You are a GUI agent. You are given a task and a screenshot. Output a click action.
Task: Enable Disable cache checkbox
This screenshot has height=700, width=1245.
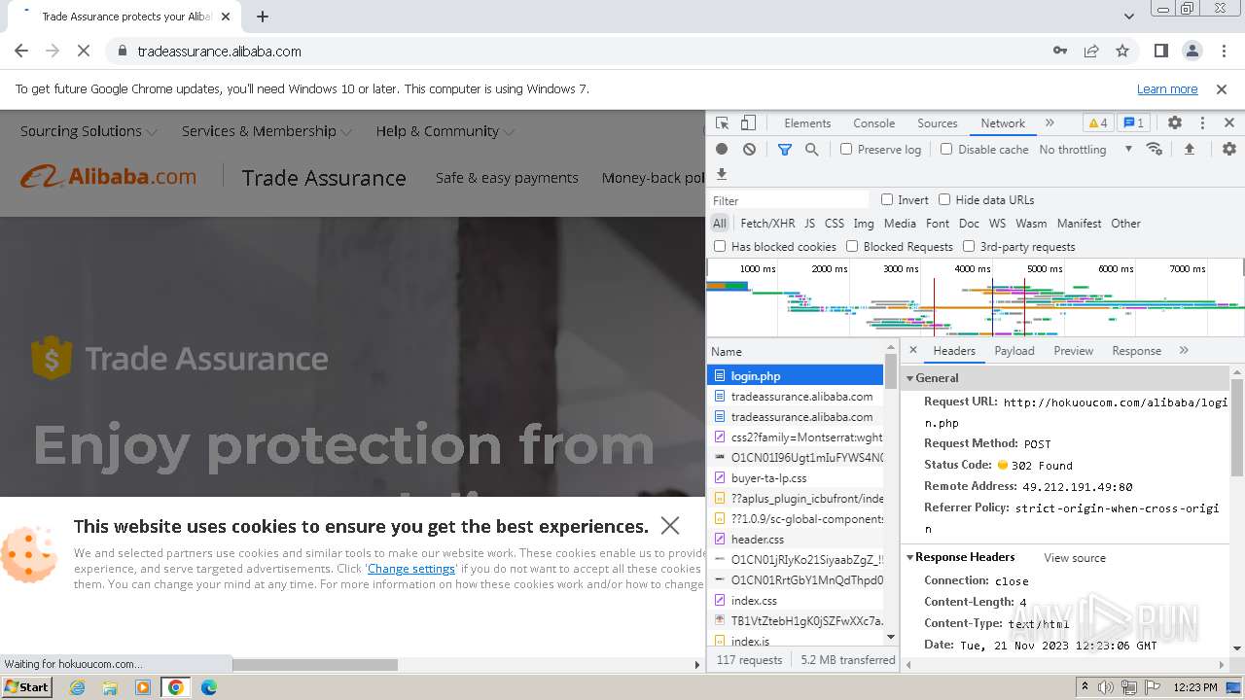pyautogui.click(x=946, y=149)
